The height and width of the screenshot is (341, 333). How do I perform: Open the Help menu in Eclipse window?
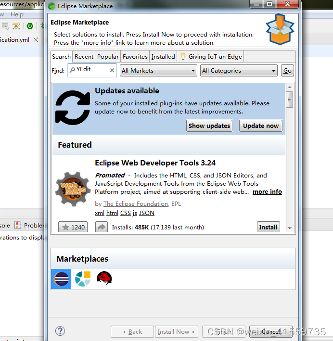[x=17, y=14]
